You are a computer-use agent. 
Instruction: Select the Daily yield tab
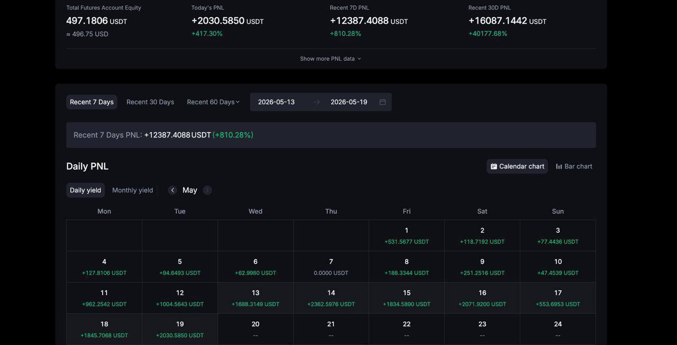(x=85, y=190)
